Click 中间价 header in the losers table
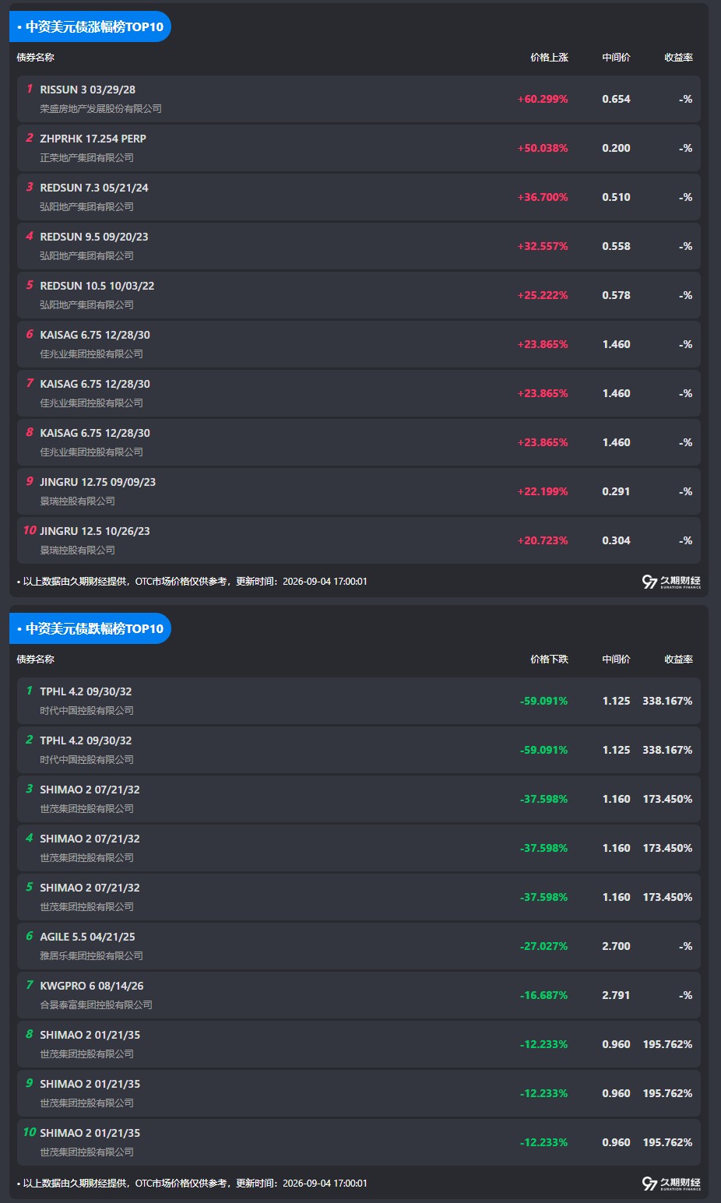This screenshot has width=721, height=1203. pos(616,660)
